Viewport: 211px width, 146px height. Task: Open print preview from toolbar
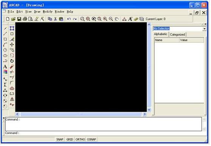coord(31,19)
